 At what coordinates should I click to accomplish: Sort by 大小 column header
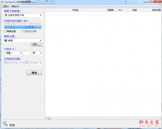(121, 10)
